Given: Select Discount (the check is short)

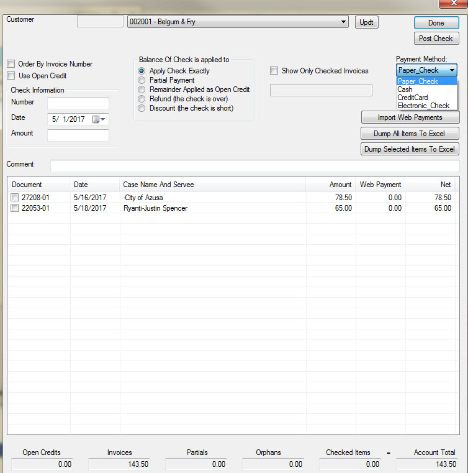Looking at the screenshot, I should 142,108.
